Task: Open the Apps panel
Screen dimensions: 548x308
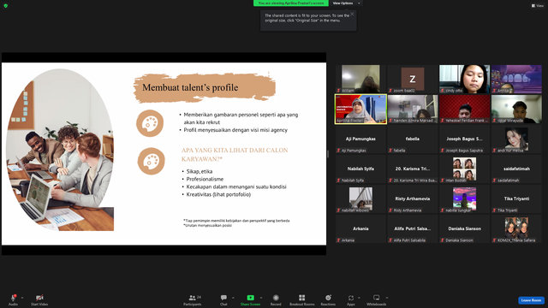Action: tap(351, 299)
